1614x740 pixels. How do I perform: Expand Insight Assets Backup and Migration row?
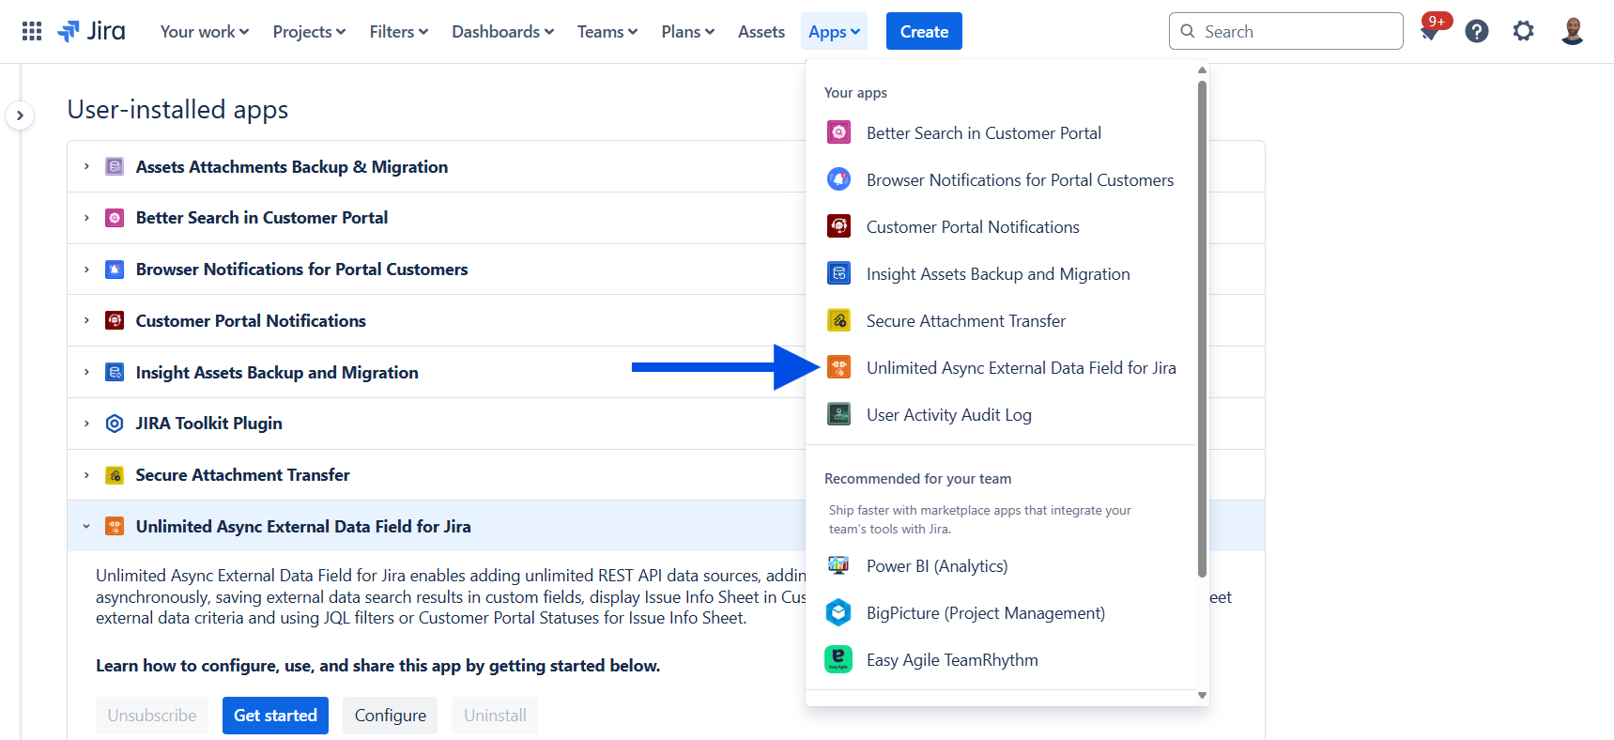tap(86, 372)
